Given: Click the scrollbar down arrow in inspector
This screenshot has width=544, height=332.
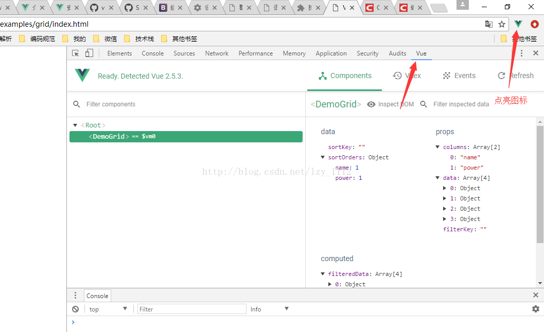Looking at the screenshot, I should click(540, 283).
